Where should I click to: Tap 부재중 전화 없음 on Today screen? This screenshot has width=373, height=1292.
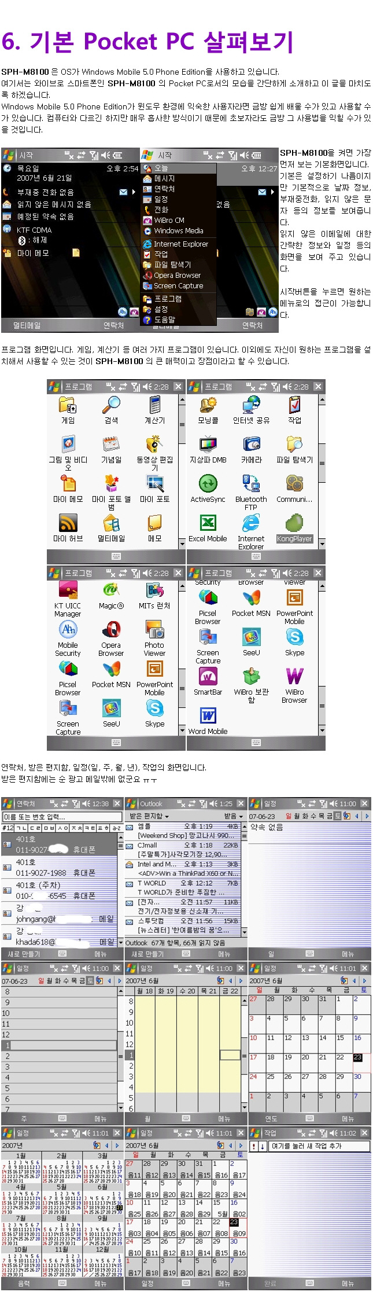coord(45,192)
